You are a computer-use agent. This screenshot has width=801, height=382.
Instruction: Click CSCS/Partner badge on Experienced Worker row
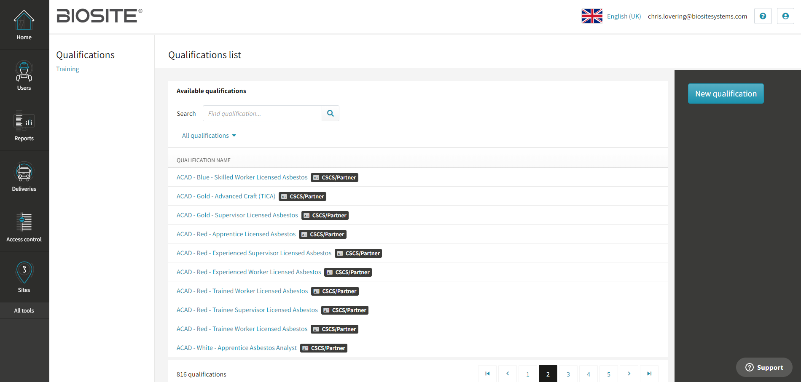click(x=348, y=272)
